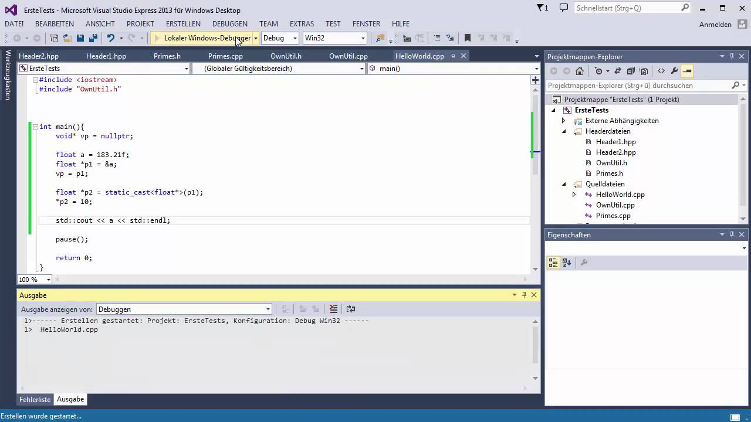Viewport: 751px width, 422px height.
Task: Switch to the Primes.cpp tab
Action: point(225,56)
